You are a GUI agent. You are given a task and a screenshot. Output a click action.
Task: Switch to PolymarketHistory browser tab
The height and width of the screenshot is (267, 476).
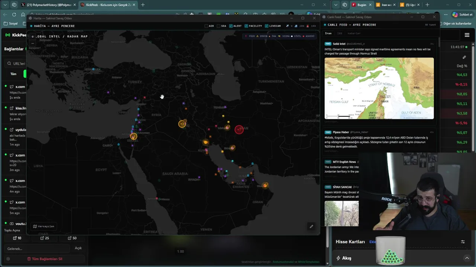(x=48, y=5)
